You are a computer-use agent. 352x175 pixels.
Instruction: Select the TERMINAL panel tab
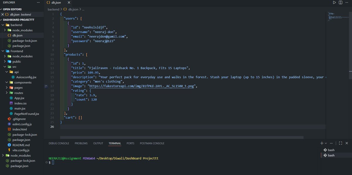[x=115, y=143]
